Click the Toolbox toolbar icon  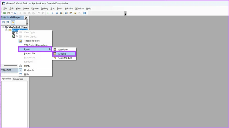80,13
